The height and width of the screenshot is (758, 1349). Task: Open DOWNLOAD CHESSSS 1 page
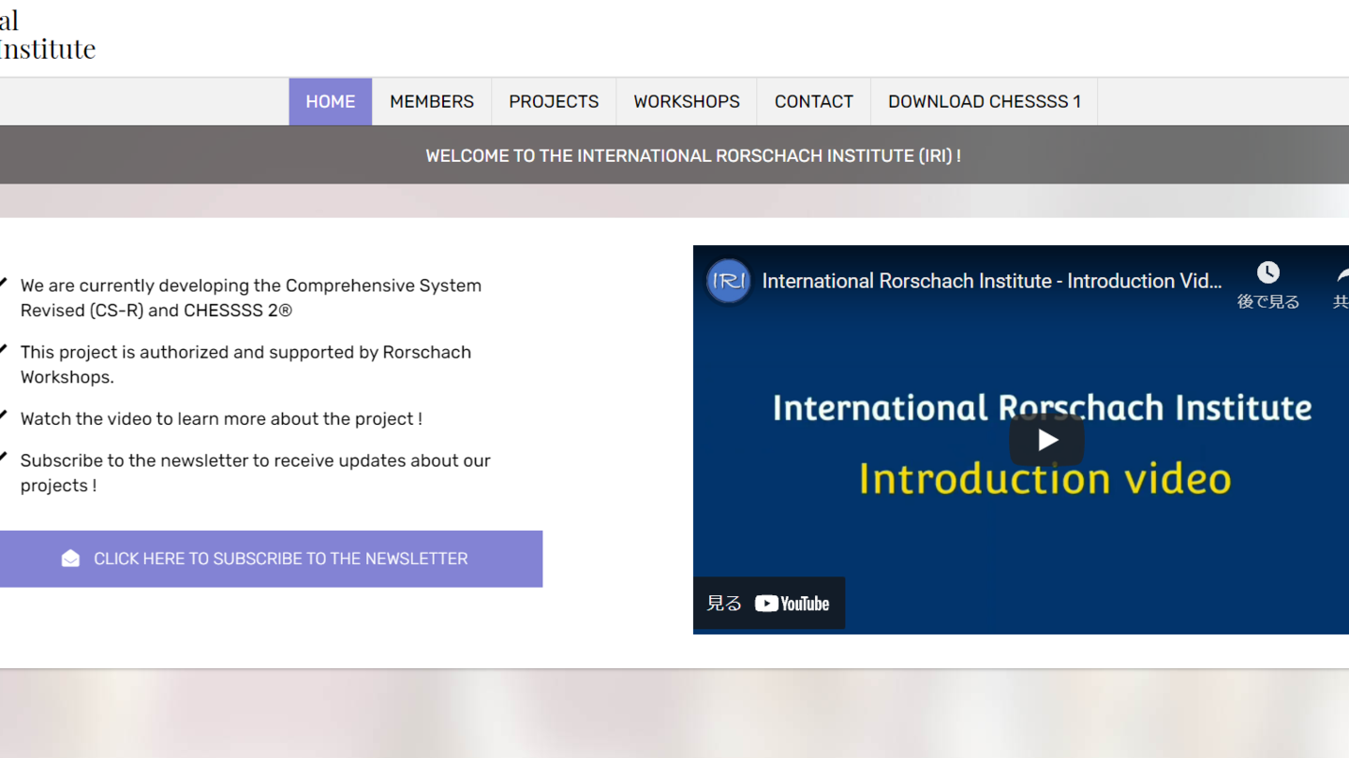coord(985,101)
